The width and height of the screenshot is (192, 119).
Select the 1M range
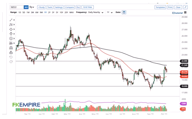(28, 12)
